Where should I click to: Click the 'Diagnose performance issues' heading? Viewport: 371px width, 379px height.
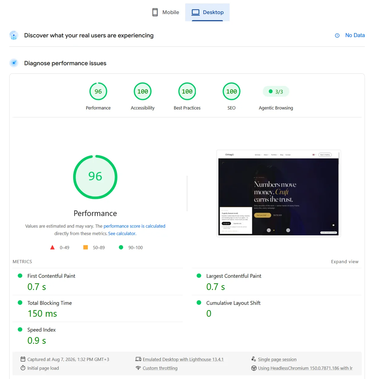[x=65, y=63]
